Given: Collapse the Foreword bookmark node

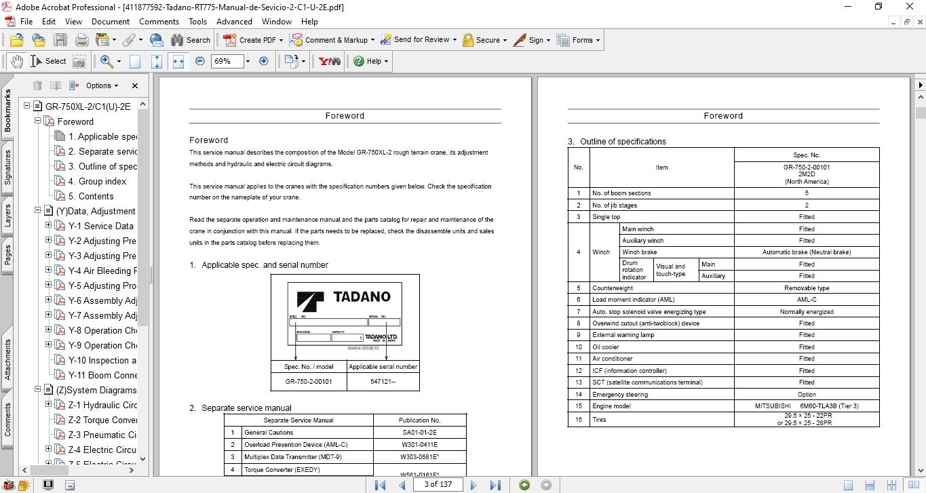Looking at the screenshot, I should pos(38,121).
